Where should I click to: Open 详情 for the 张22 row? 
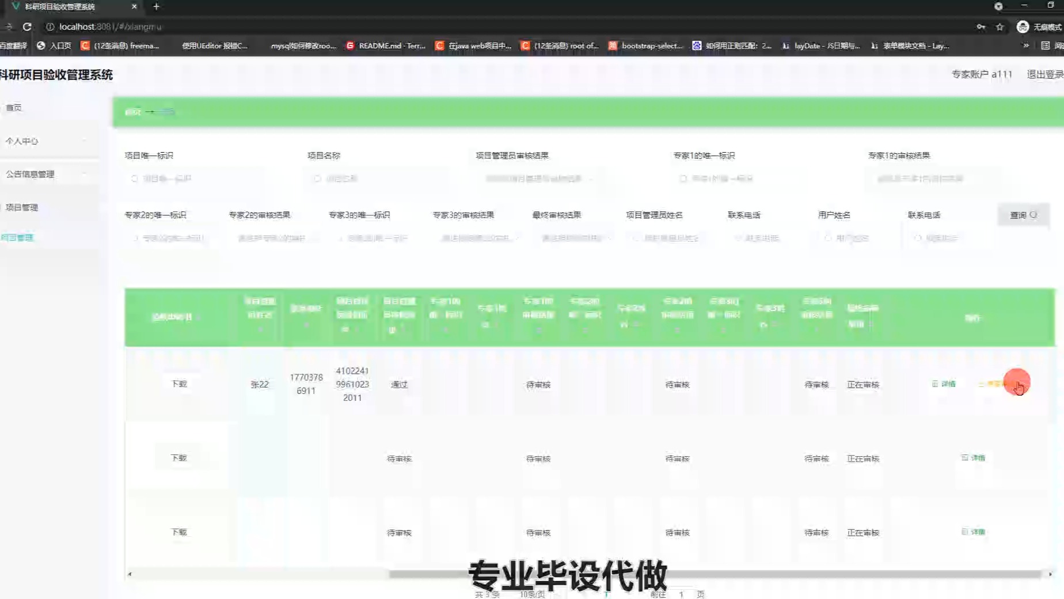point(944,384)
